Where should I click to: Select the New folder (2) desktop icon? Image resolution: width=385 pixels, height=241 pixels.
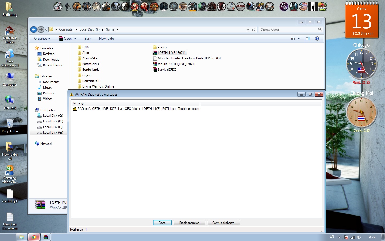10,151
